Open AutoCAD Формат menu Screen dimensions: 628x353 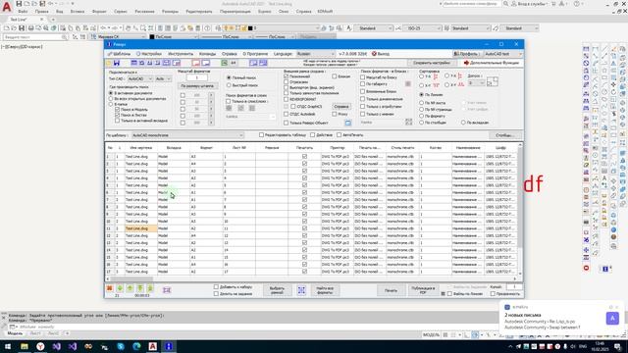(x=99, y=11)
